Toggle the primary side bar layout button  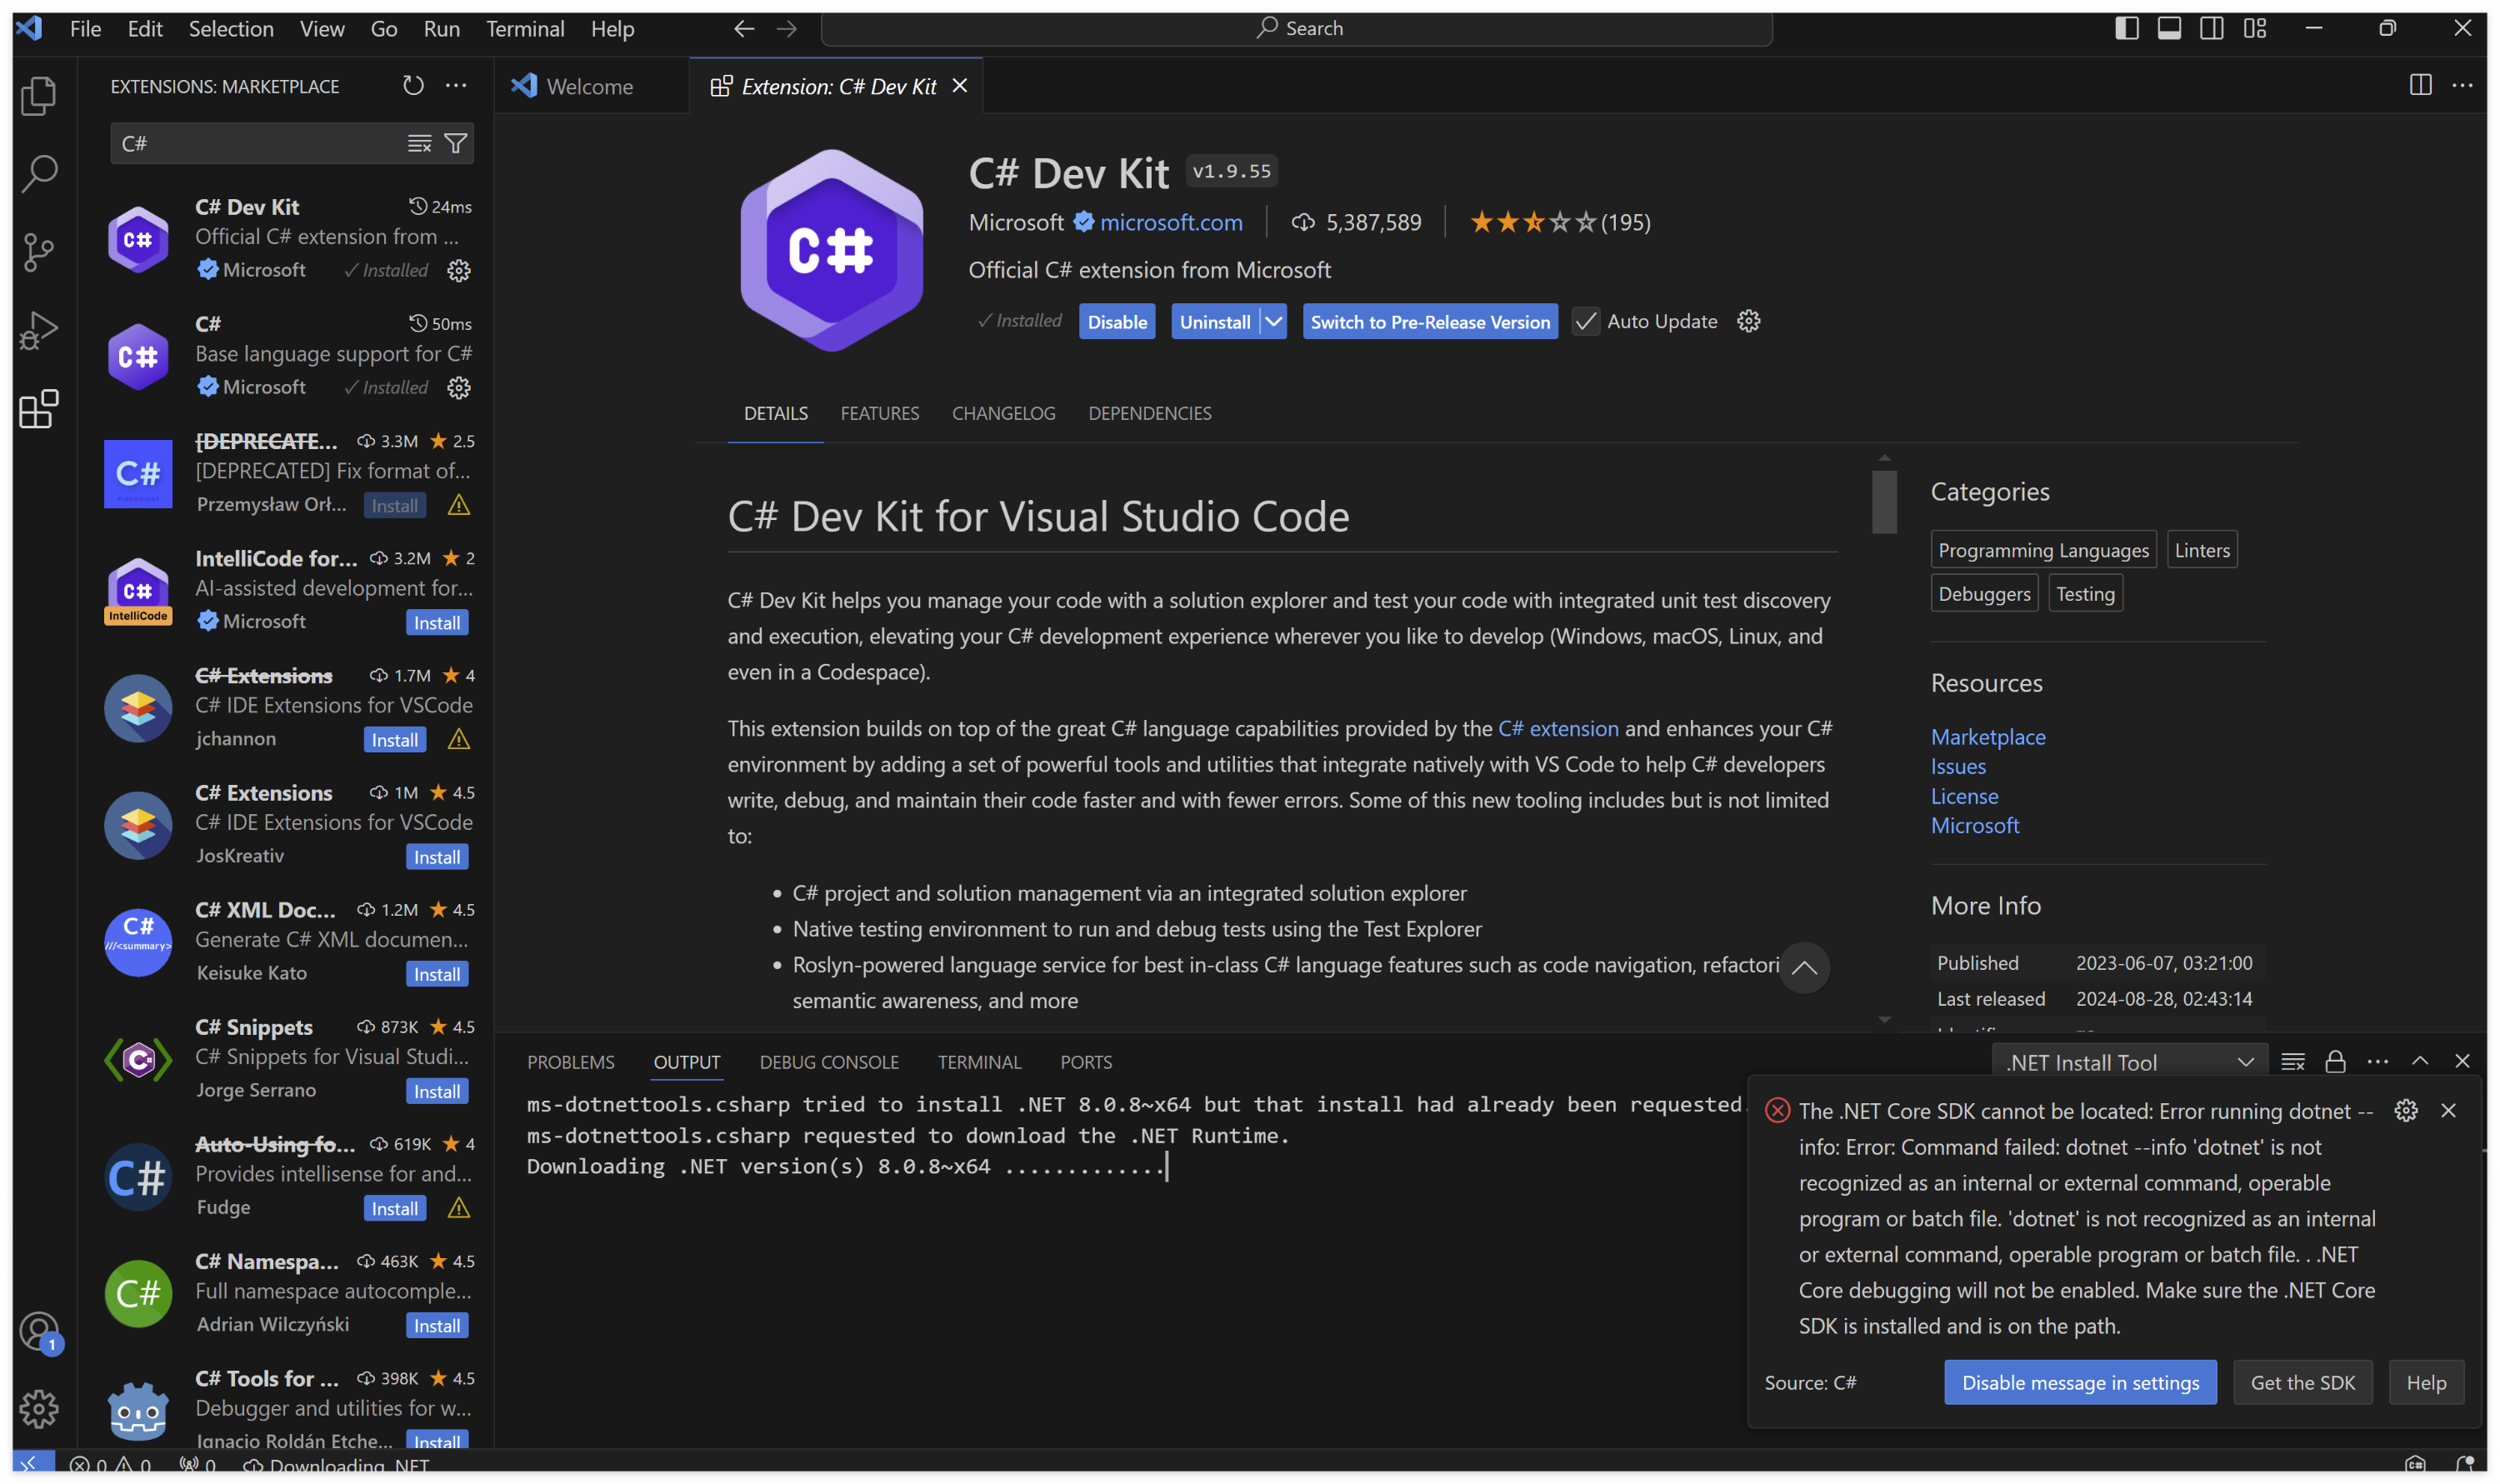(2127, 28)
